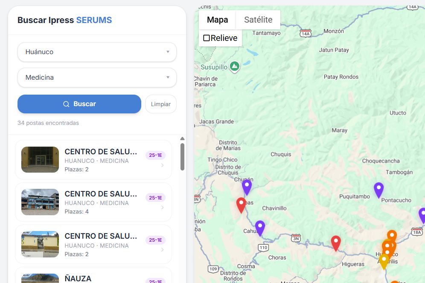Image resolution: width=425 pixels, height=283 pixels.
Task: Click the "Buscar Ipress SERUMS" heading
Action: point(64,20)
